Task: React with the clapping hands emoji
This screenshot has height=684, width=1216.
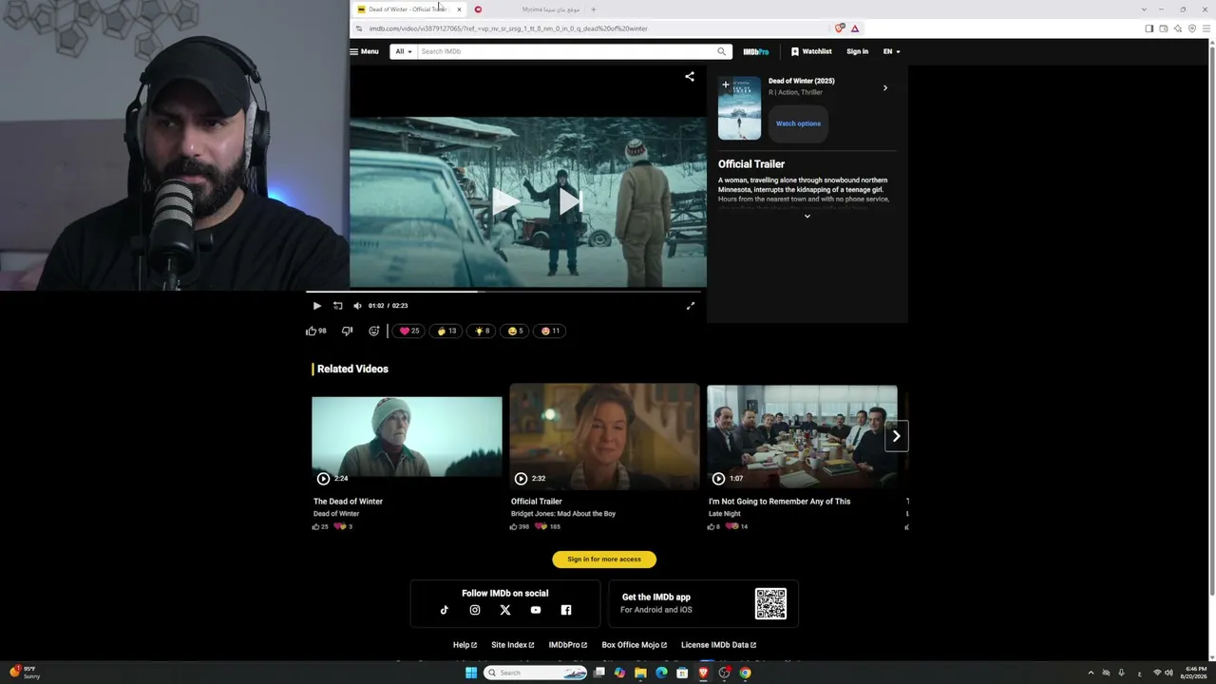Action: tap(446, 331)
